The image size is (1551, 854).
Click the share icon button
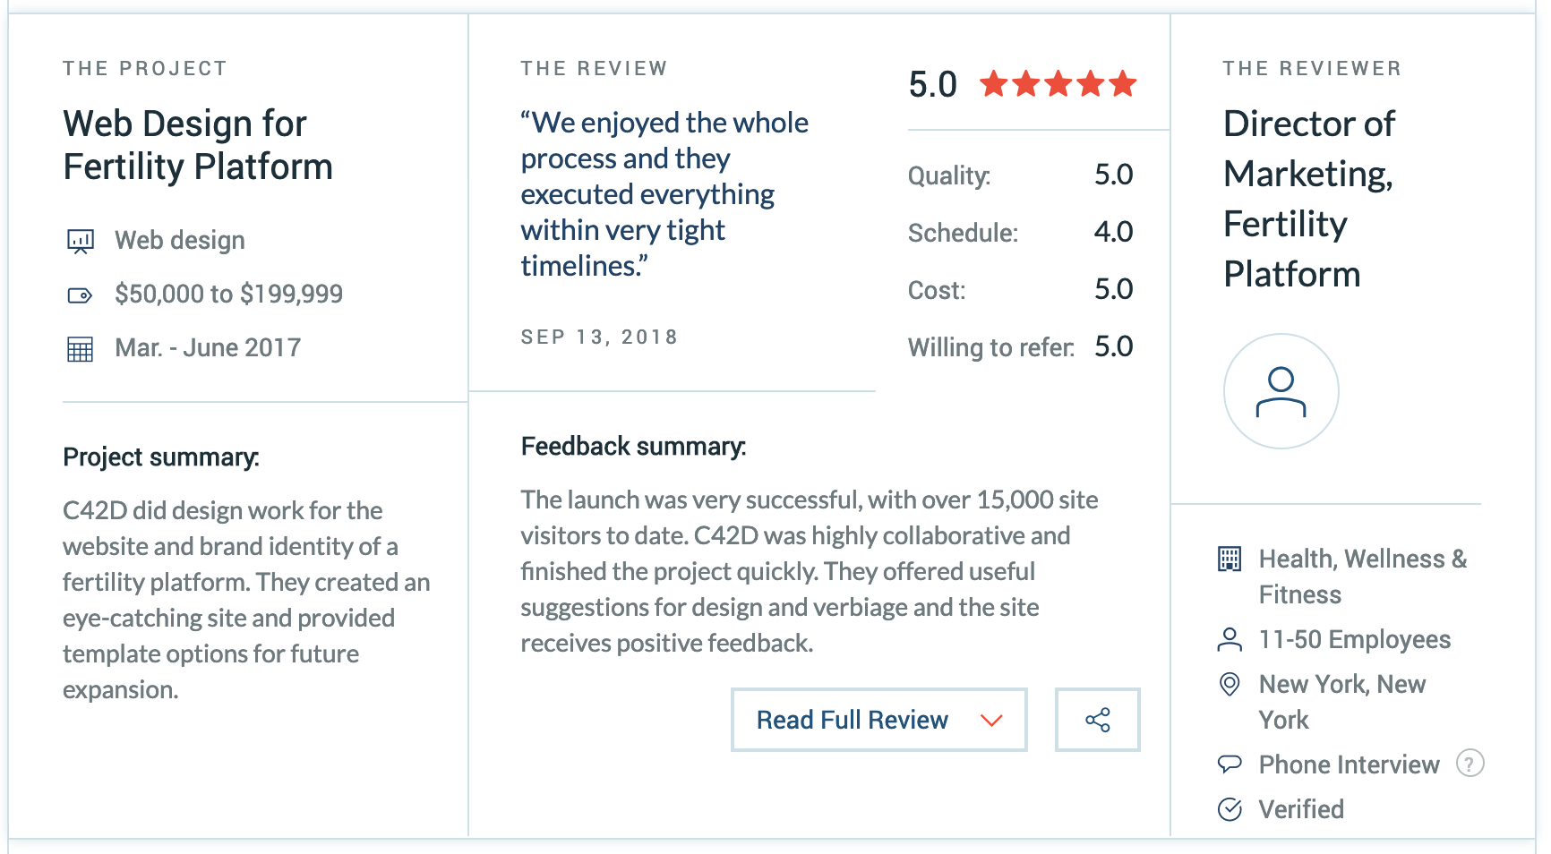pyautogui.click(x=1097, y=720)
